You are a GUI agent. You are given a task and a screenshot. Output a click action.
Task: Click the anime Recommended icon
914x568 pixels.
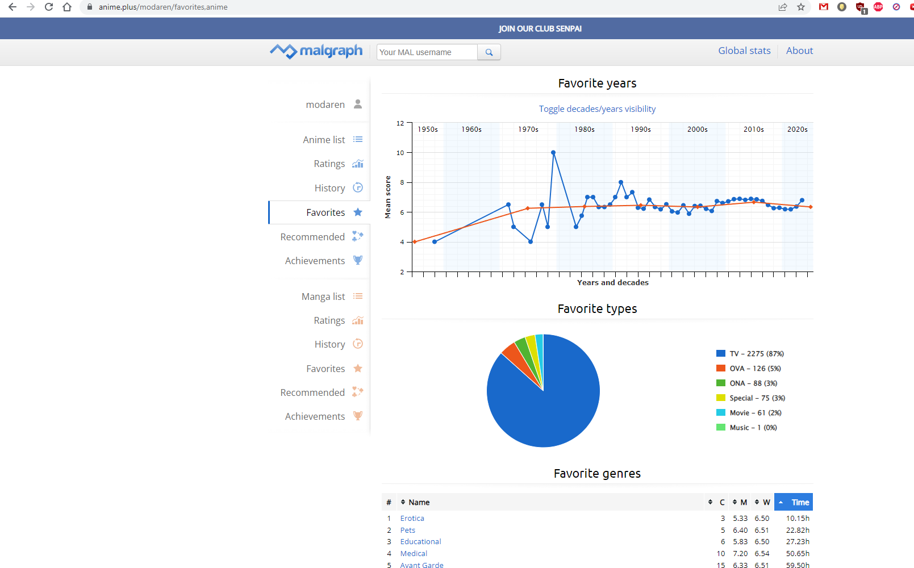pos(358,236)
